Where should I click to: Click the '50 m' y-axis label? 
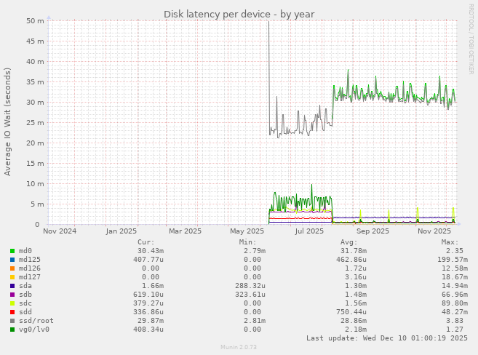point(36,21)
